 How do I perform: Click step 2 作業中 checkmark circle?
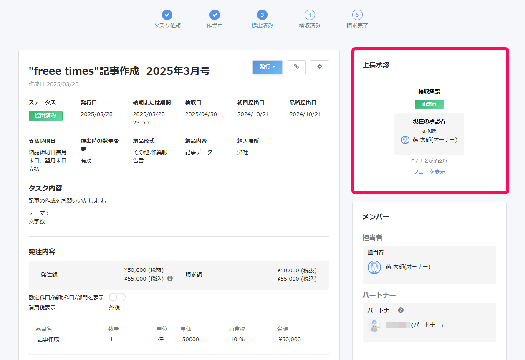tap(215, 15)
